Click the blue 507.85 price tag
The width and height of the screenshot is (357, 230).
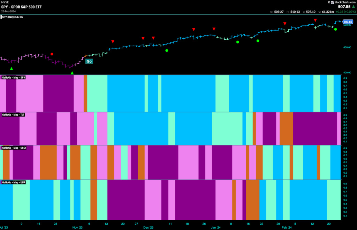pos(348,22)
